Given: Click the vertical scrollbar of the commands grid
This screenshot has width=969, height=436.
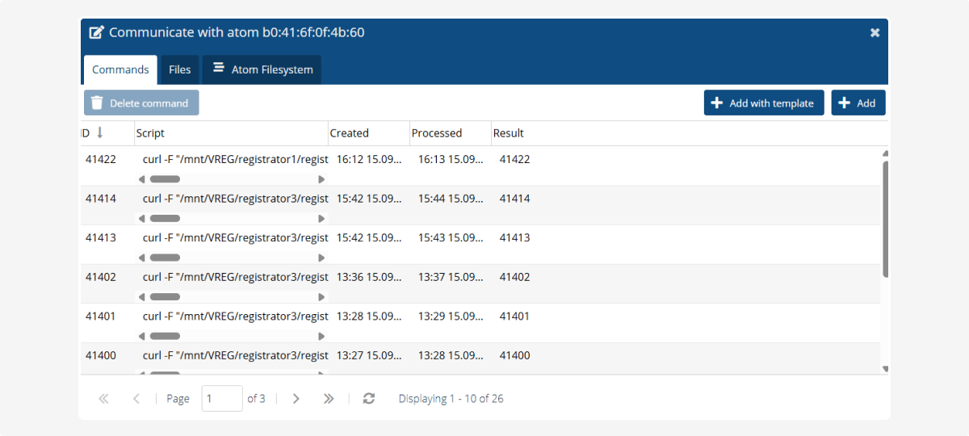Looking at the screenshot, I should (885, 218).
